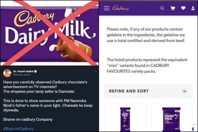The height and width of the screenshot is (132, 198).
Task: Click the crossed-out Dairy Milk banner image
Action: (50, 33)
